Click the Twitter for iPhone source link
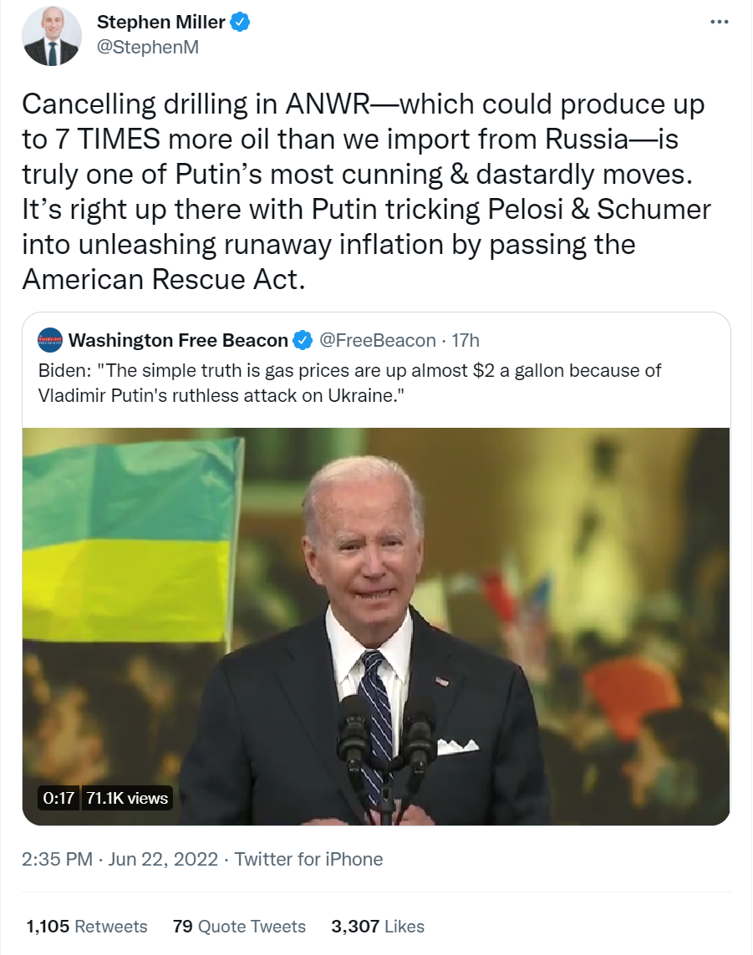 (x=308, y=859)
